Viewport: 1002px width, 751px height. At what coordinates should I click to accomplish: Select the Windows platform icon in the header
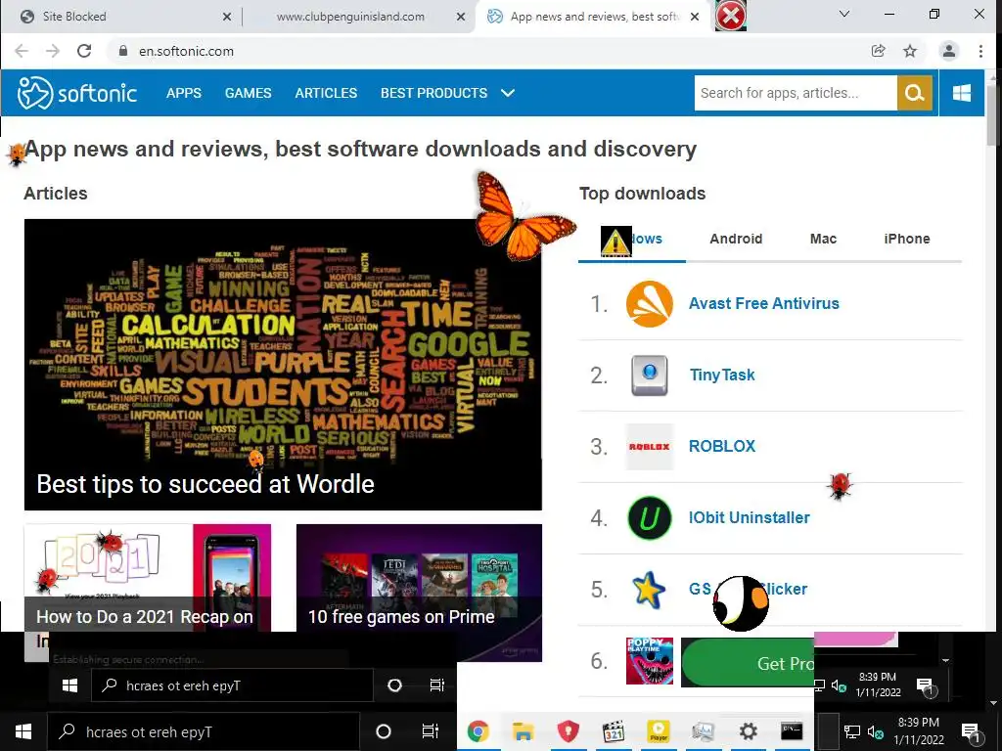tap(962, 93)
